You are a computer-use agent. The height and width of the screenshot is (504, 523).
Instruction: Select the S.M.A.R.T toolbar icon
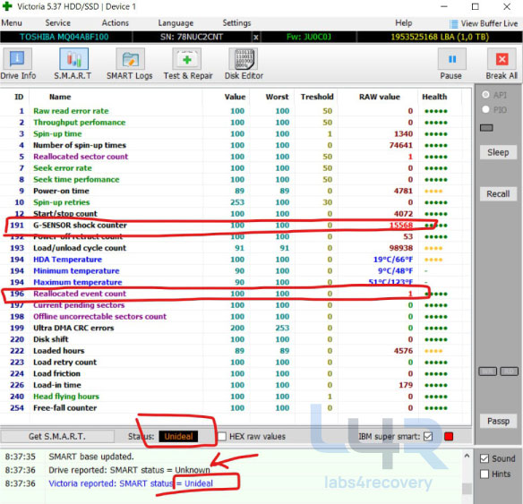[x=73, y=59]
